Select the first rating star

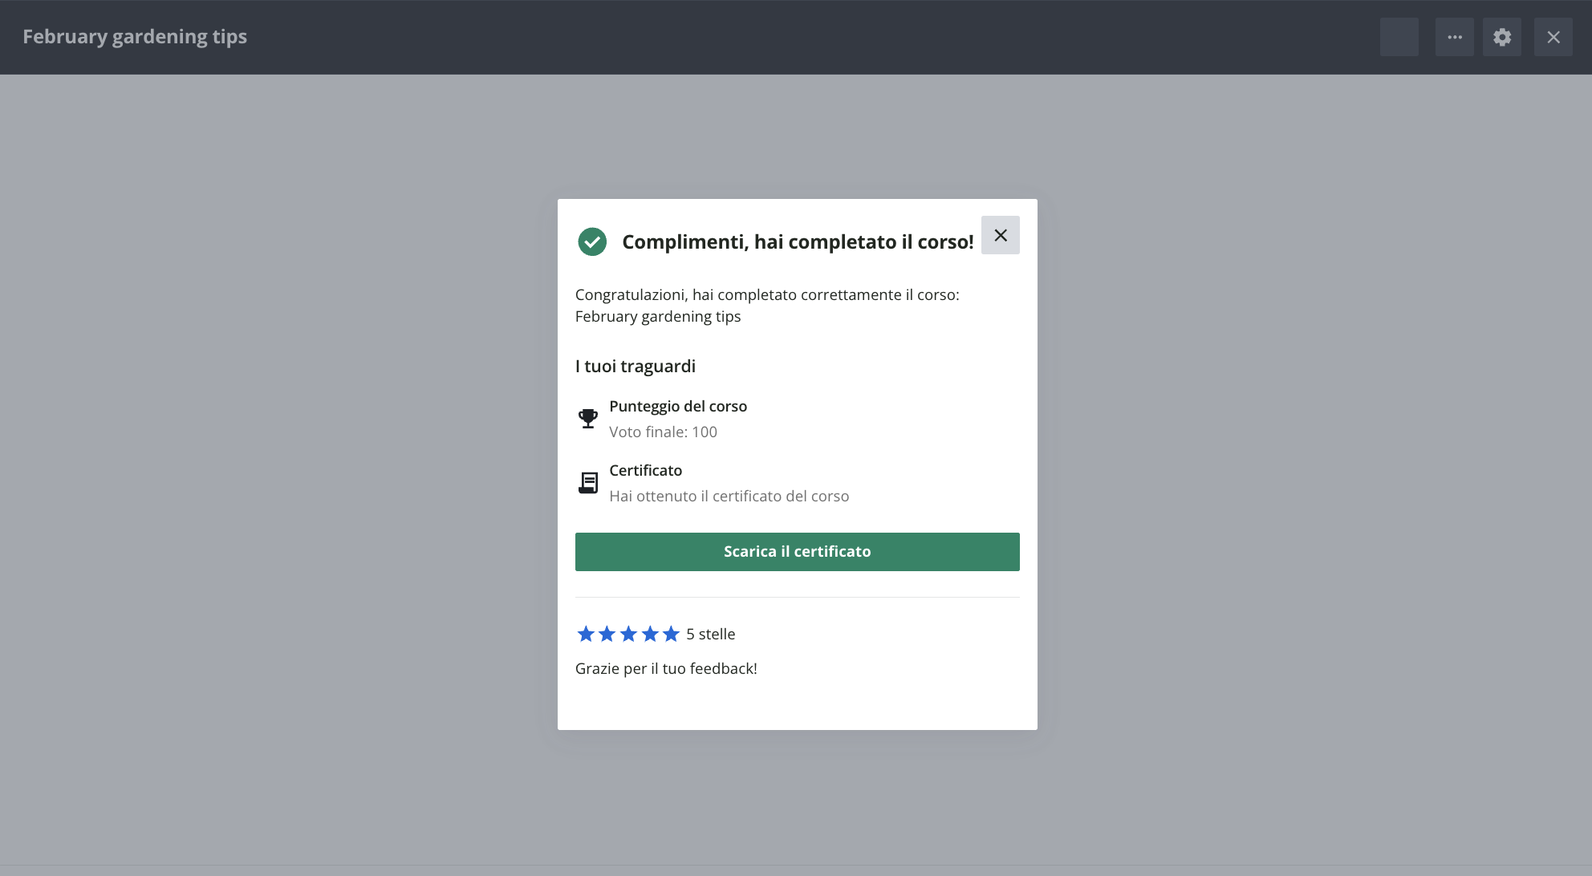click(x=586, y=635)
